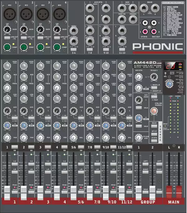The width and height of the screenshot is (187, 213).
Task: Toggle channel 1 LOW CUT button
Action: 7,38
